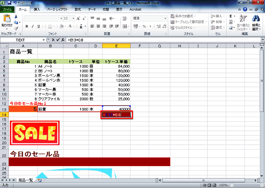Toggle Bold formatting
The height and width of the screenshot is (188, 265).
[x=27, y=26]
